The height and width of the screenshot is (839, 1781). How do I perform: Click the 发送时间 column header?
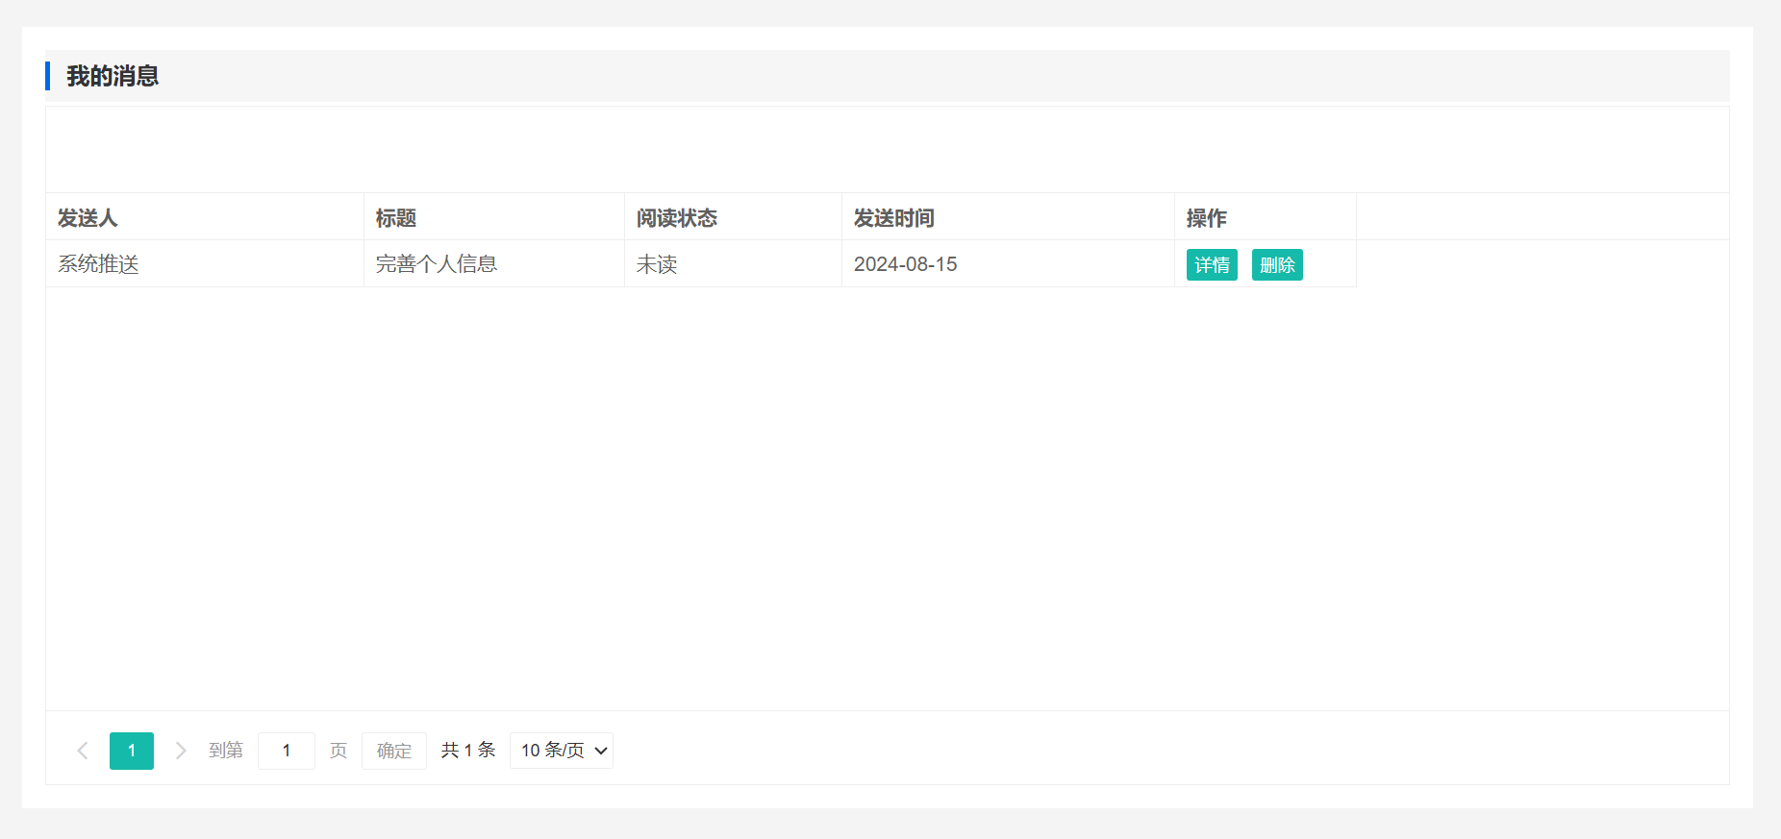894,218
